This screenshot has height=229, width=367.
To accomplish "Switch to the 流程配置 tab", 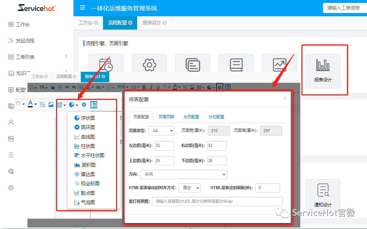I will pyautogui.click(x=117, y=22).
